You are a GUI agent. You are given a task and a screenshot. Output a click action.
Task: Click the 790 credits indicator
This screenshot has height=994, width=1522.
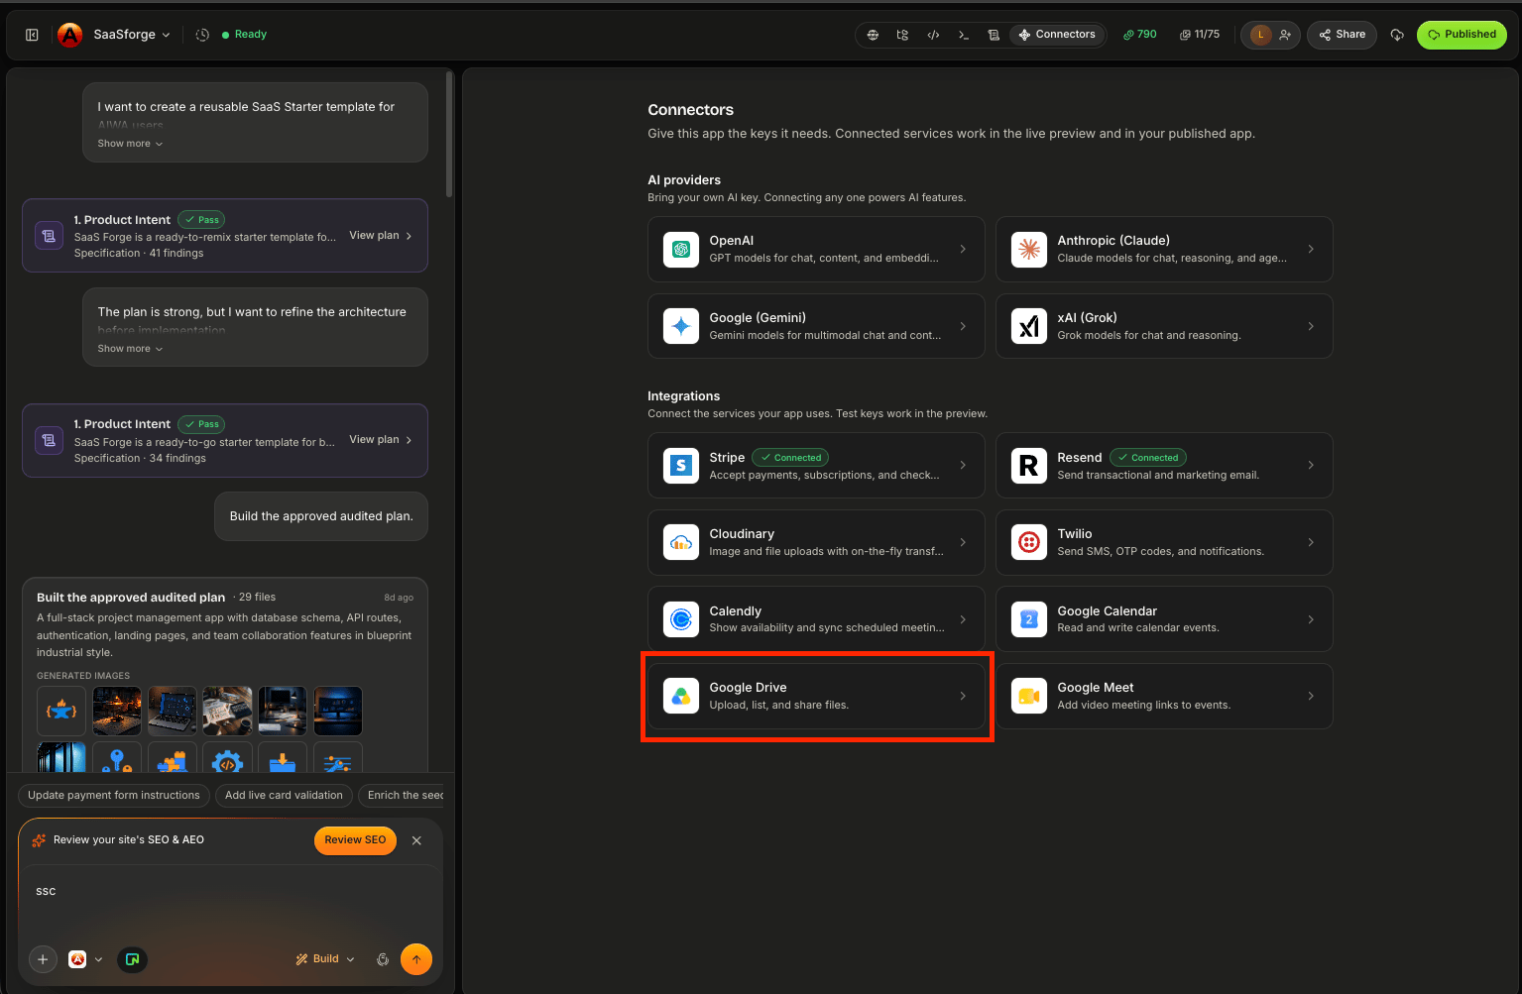(x=1139, y=35)
